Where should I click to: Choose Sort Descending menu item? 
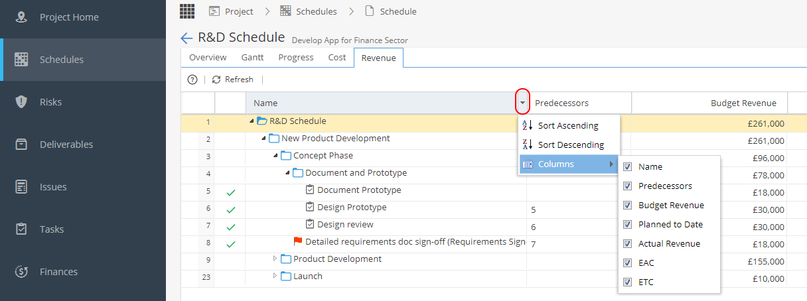click(x=569, y=145)
